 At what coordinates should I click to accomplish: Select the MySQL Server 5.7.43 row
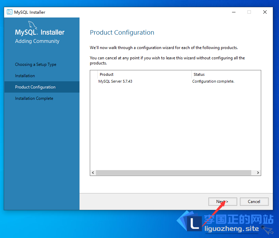coord(175,81)
